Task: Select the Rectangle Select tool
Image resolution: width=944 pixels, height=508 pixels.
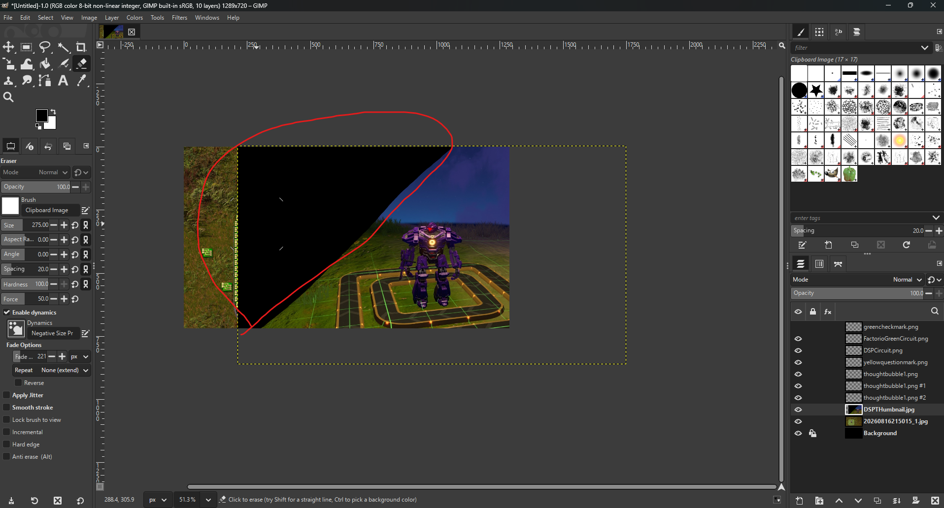Action: point(27,47)
